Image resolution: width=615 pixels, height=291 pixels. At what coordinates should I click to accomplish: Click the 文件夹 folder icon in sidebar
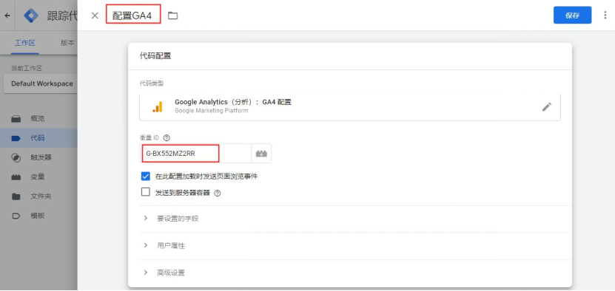tap(16, 196)
